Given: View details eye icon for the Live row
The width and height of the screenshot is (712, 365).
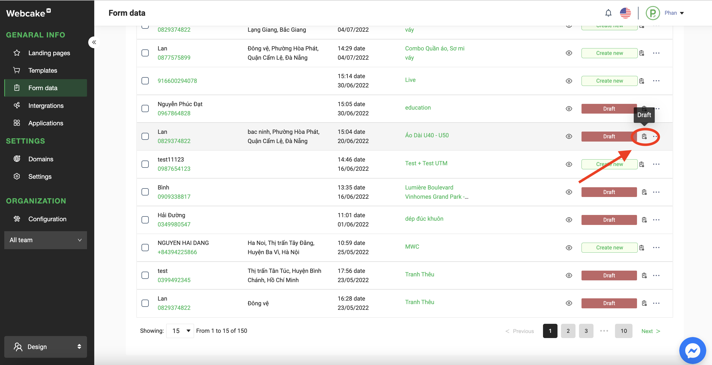Looking at the screenshot, I should (x=569, y=81).
